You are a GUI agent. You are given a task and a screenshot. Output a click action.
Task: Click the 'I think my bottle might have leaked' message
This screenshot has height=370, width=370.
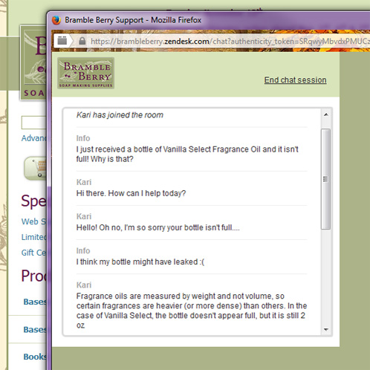pyautogui.click(x=140, y=262)
